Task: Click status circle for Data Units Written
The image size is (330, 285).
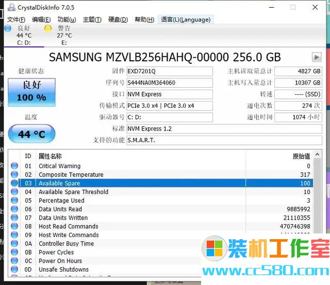Action: 14,217
